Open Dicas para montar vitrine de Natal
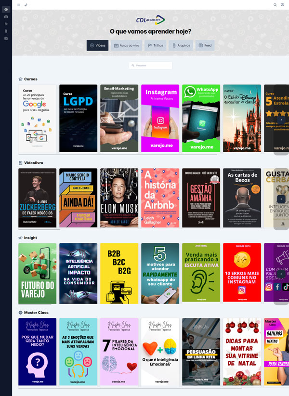 [242, 352]
